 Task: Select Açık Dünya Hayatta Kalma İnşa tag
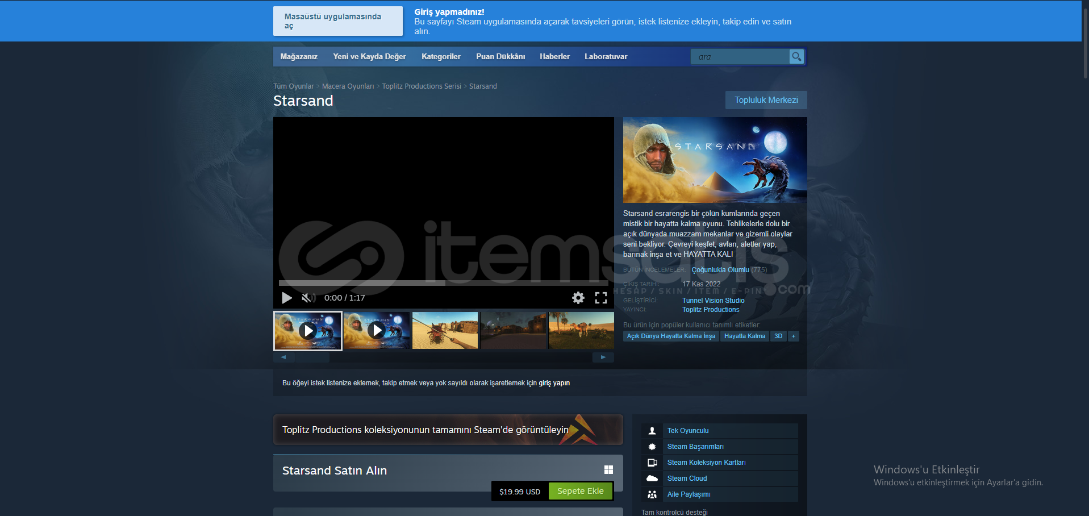[671, 336]
